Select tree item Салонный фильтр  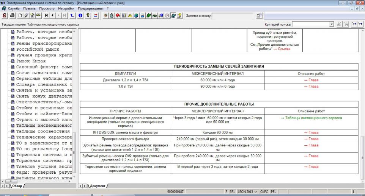point(44,67)
